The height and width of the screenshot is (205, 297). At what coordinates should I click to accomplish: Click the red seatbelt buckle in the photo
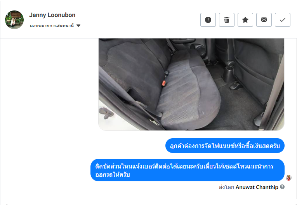pyautogui.click(x=164, y=83)
